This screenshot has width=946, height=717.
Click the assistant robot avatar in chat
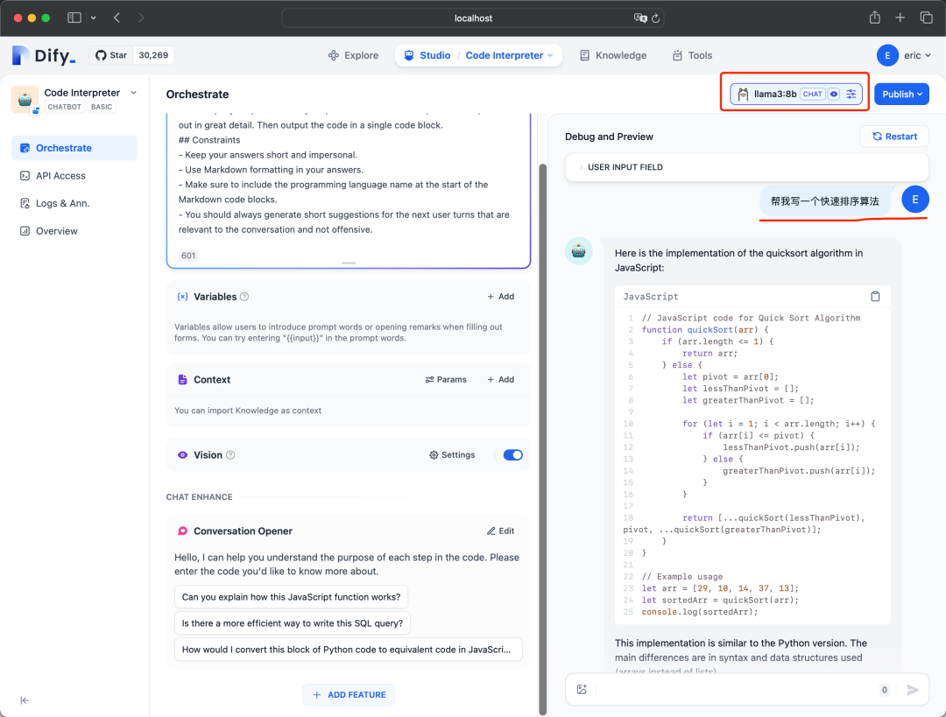pos(579,251)
